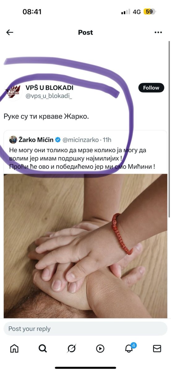Open the quoted post text by Žarko Mićin
The image size is (171, 372).
82,158
